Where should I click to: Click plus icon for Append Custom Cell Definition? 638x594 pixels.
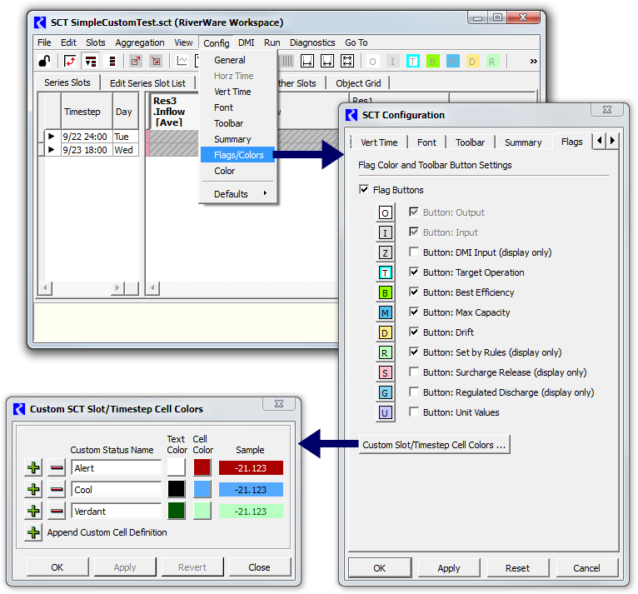click(33, 532)
